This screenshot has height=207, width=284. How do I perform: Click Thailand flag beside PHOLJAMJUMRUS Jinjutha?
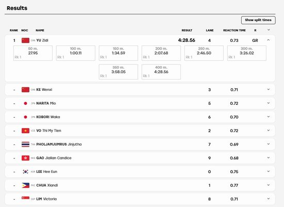[25, 145]
